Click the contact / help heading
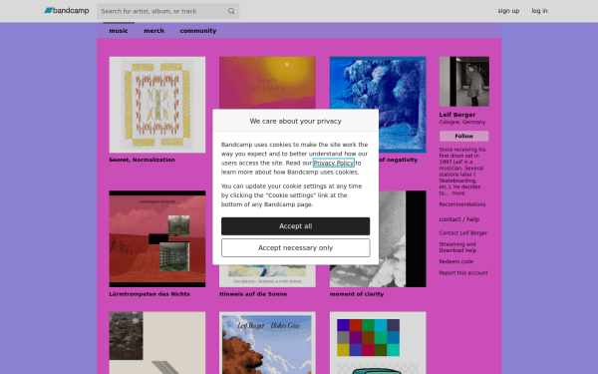 (459, 219)
